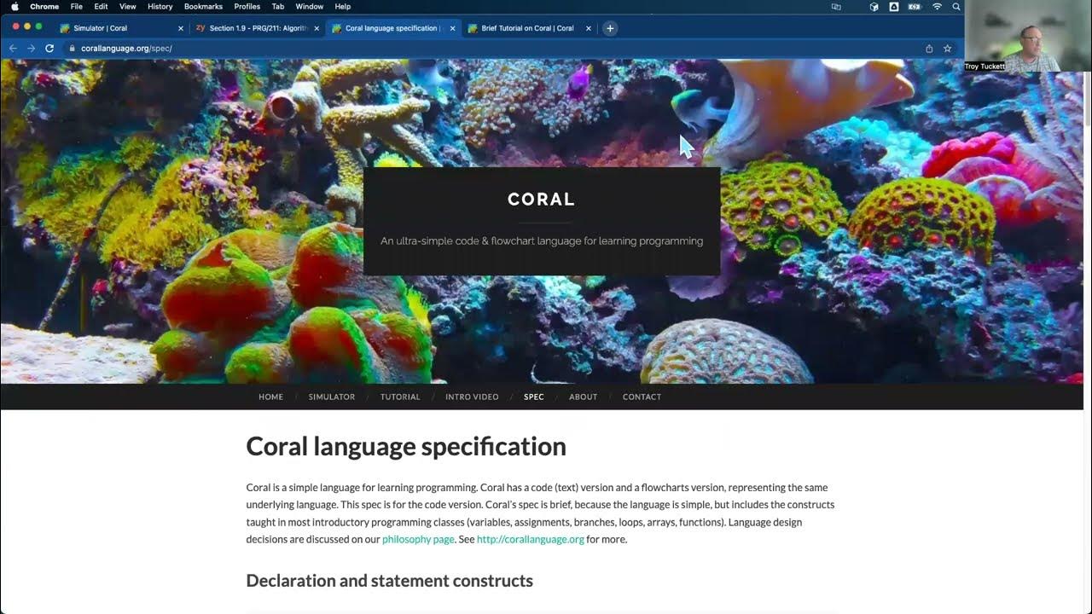
Task: Switch to the Section 1.9 PRG/211 tab
Action: click(x=256, y=28)
